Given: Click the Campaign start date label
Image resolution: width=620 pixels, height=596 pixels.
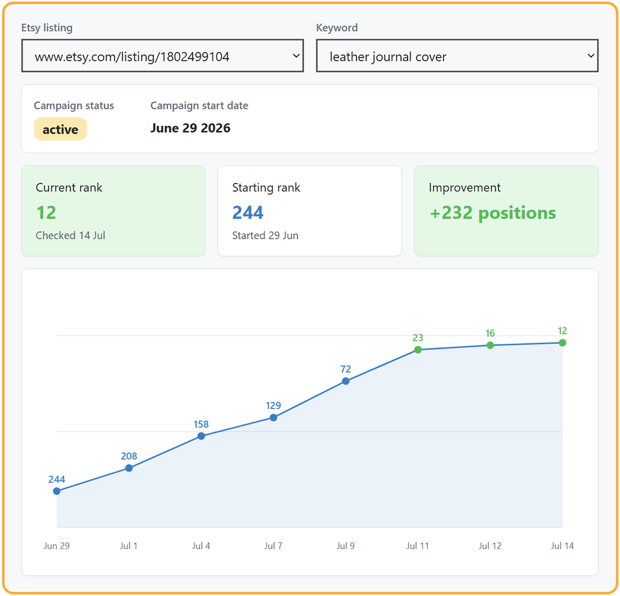Looking at the screenshot, I should (x=200, y=106).
